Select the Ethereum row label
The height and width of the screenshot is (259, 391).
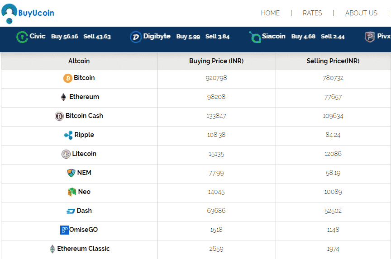coord(84,97)
